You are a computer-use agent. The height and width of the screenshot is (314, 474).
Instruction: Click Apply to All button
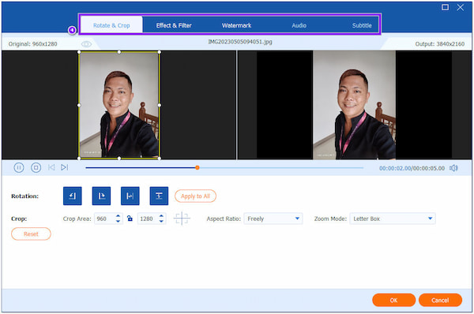[x=195, y=196]
